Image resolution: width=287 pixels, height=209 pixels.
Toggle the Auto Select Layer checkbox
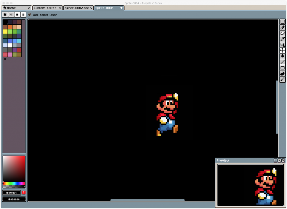click(30, 15)
